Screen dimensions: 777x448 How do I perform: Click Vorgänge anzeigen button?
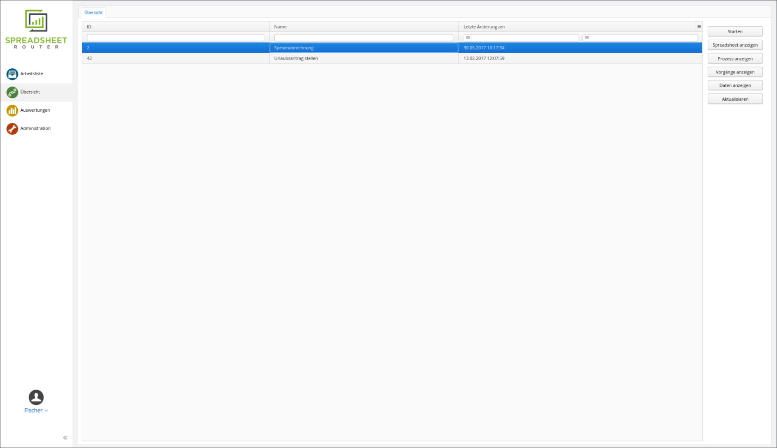[735, 72]
